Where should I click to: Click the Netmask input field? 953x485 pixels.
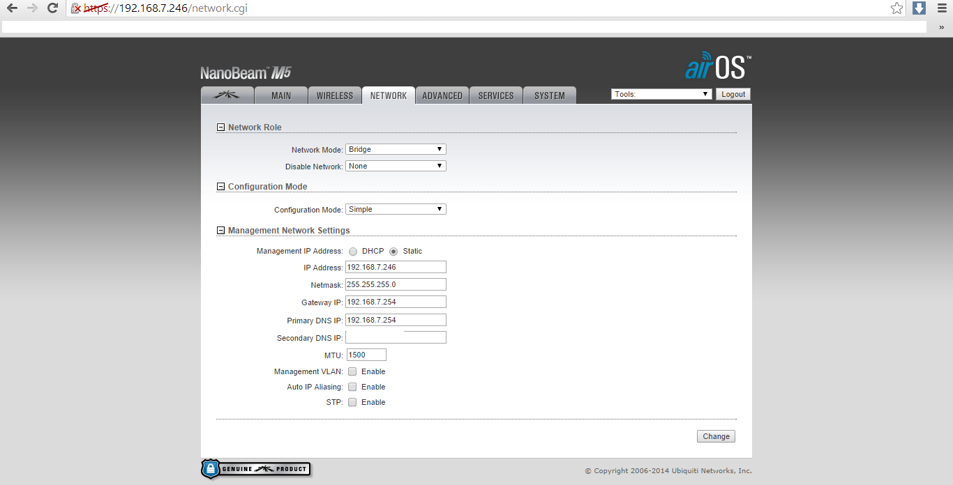[396, 284]
